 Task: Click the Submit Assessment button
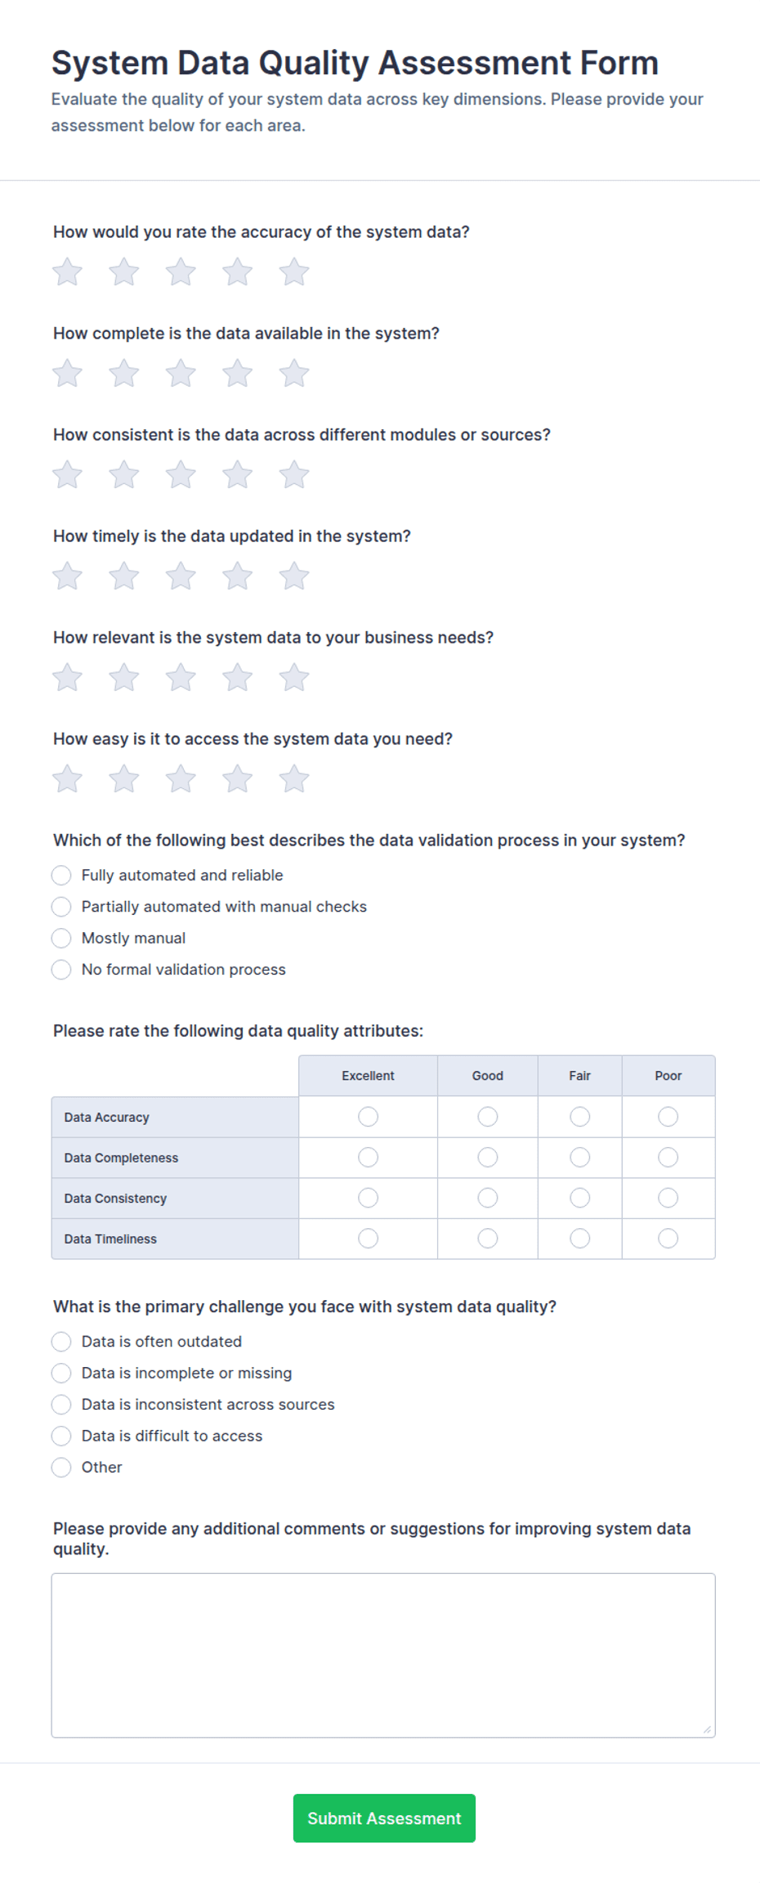[x=384, y=1818]
